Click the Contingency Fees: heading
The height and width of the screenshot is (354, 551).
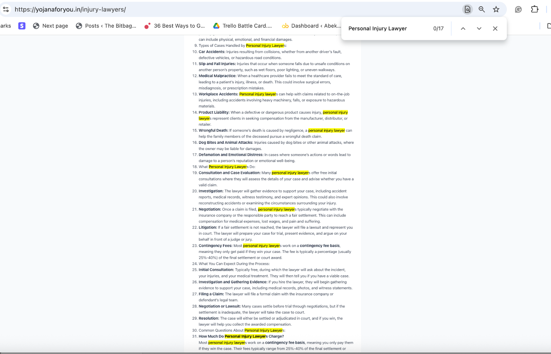click(x=216, y=246)
